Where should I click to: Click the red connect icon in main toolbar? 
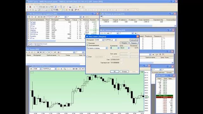(x=30, y=7)
